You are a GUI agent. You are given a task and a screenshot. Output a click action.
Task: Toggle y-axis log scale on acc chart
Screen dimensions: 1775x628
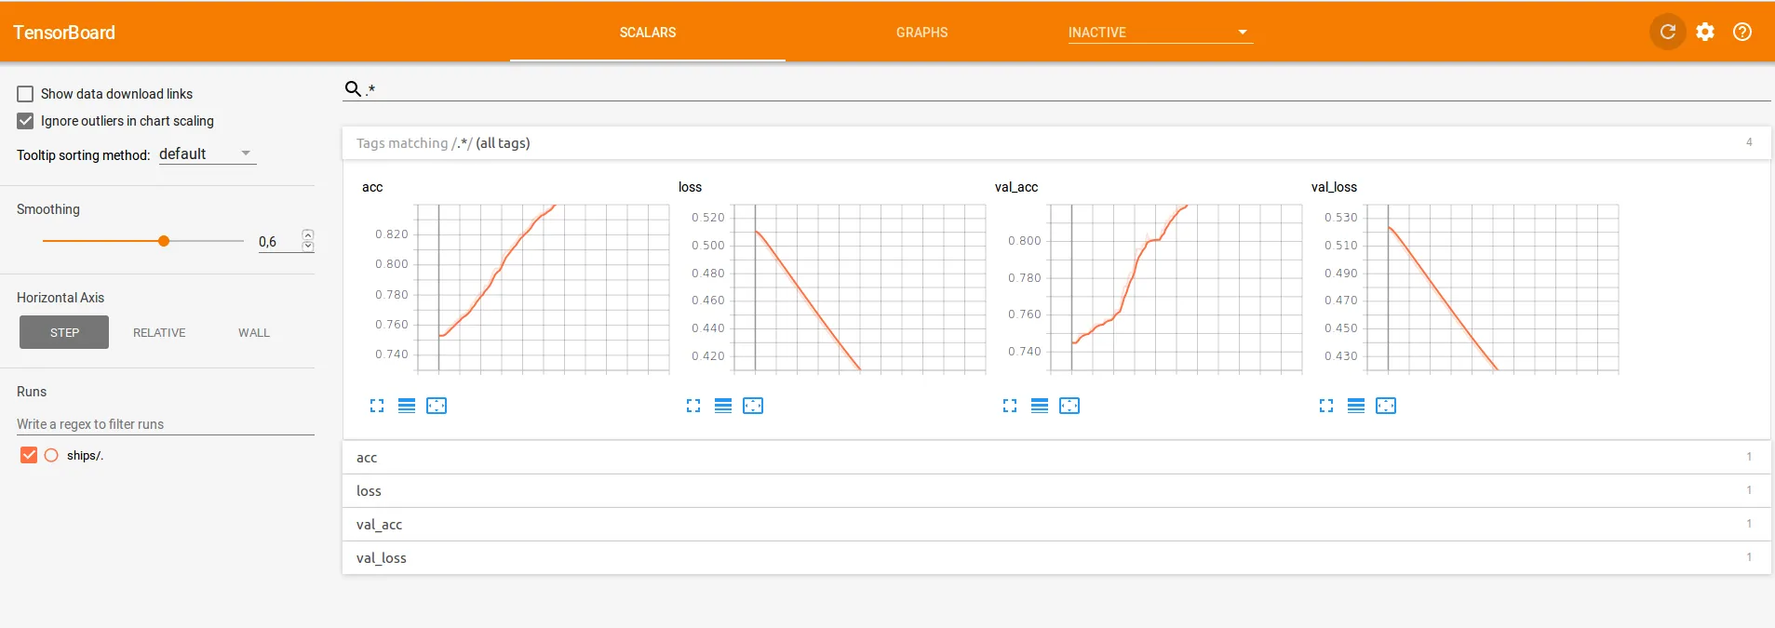coord(407,406)
